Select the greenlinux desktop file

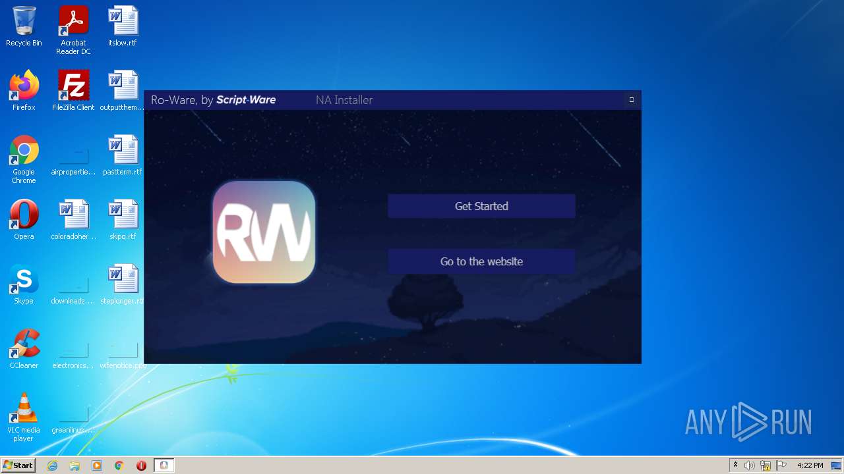73,419
